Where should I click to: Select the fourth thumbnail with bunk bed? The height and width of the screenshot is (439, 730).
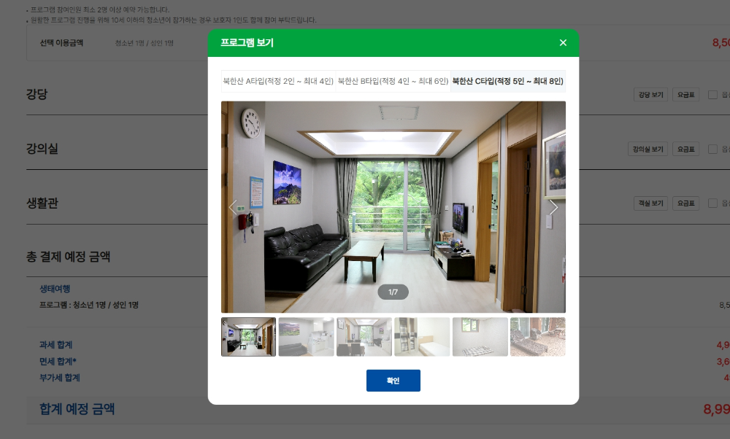[422, 337]
